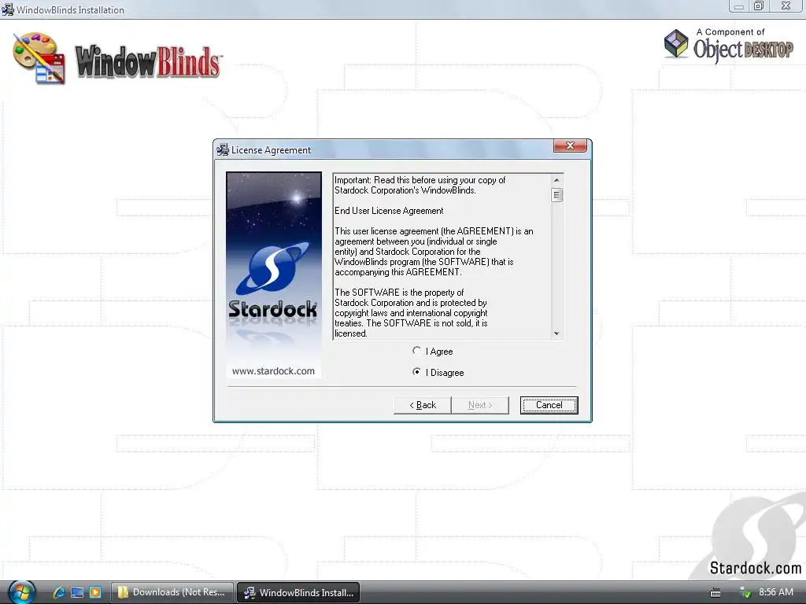The image size is (806, 604).
Task: Click the 8:56 AM clock
Action: click(x=775, y=591)
